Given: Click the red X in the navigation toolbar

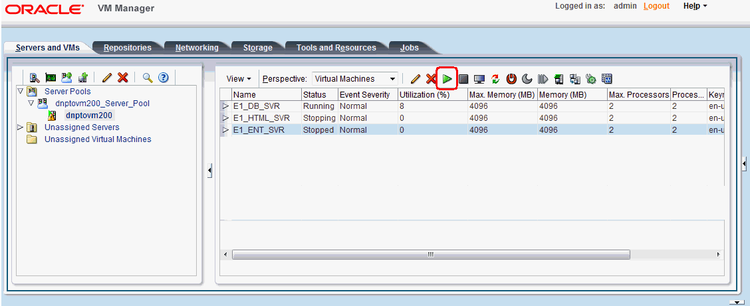Looking at the screenshot, I should [x=122, y=78].
